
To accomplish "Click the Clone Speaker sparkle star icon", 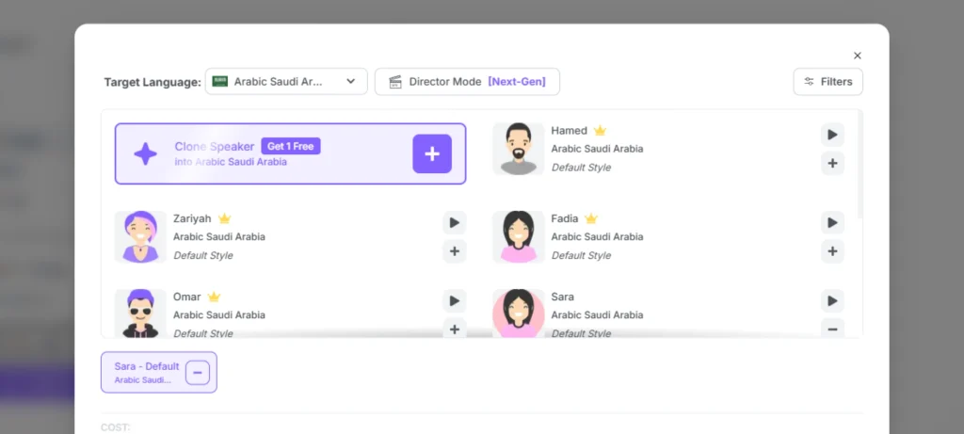I will [x=146, y=153].
